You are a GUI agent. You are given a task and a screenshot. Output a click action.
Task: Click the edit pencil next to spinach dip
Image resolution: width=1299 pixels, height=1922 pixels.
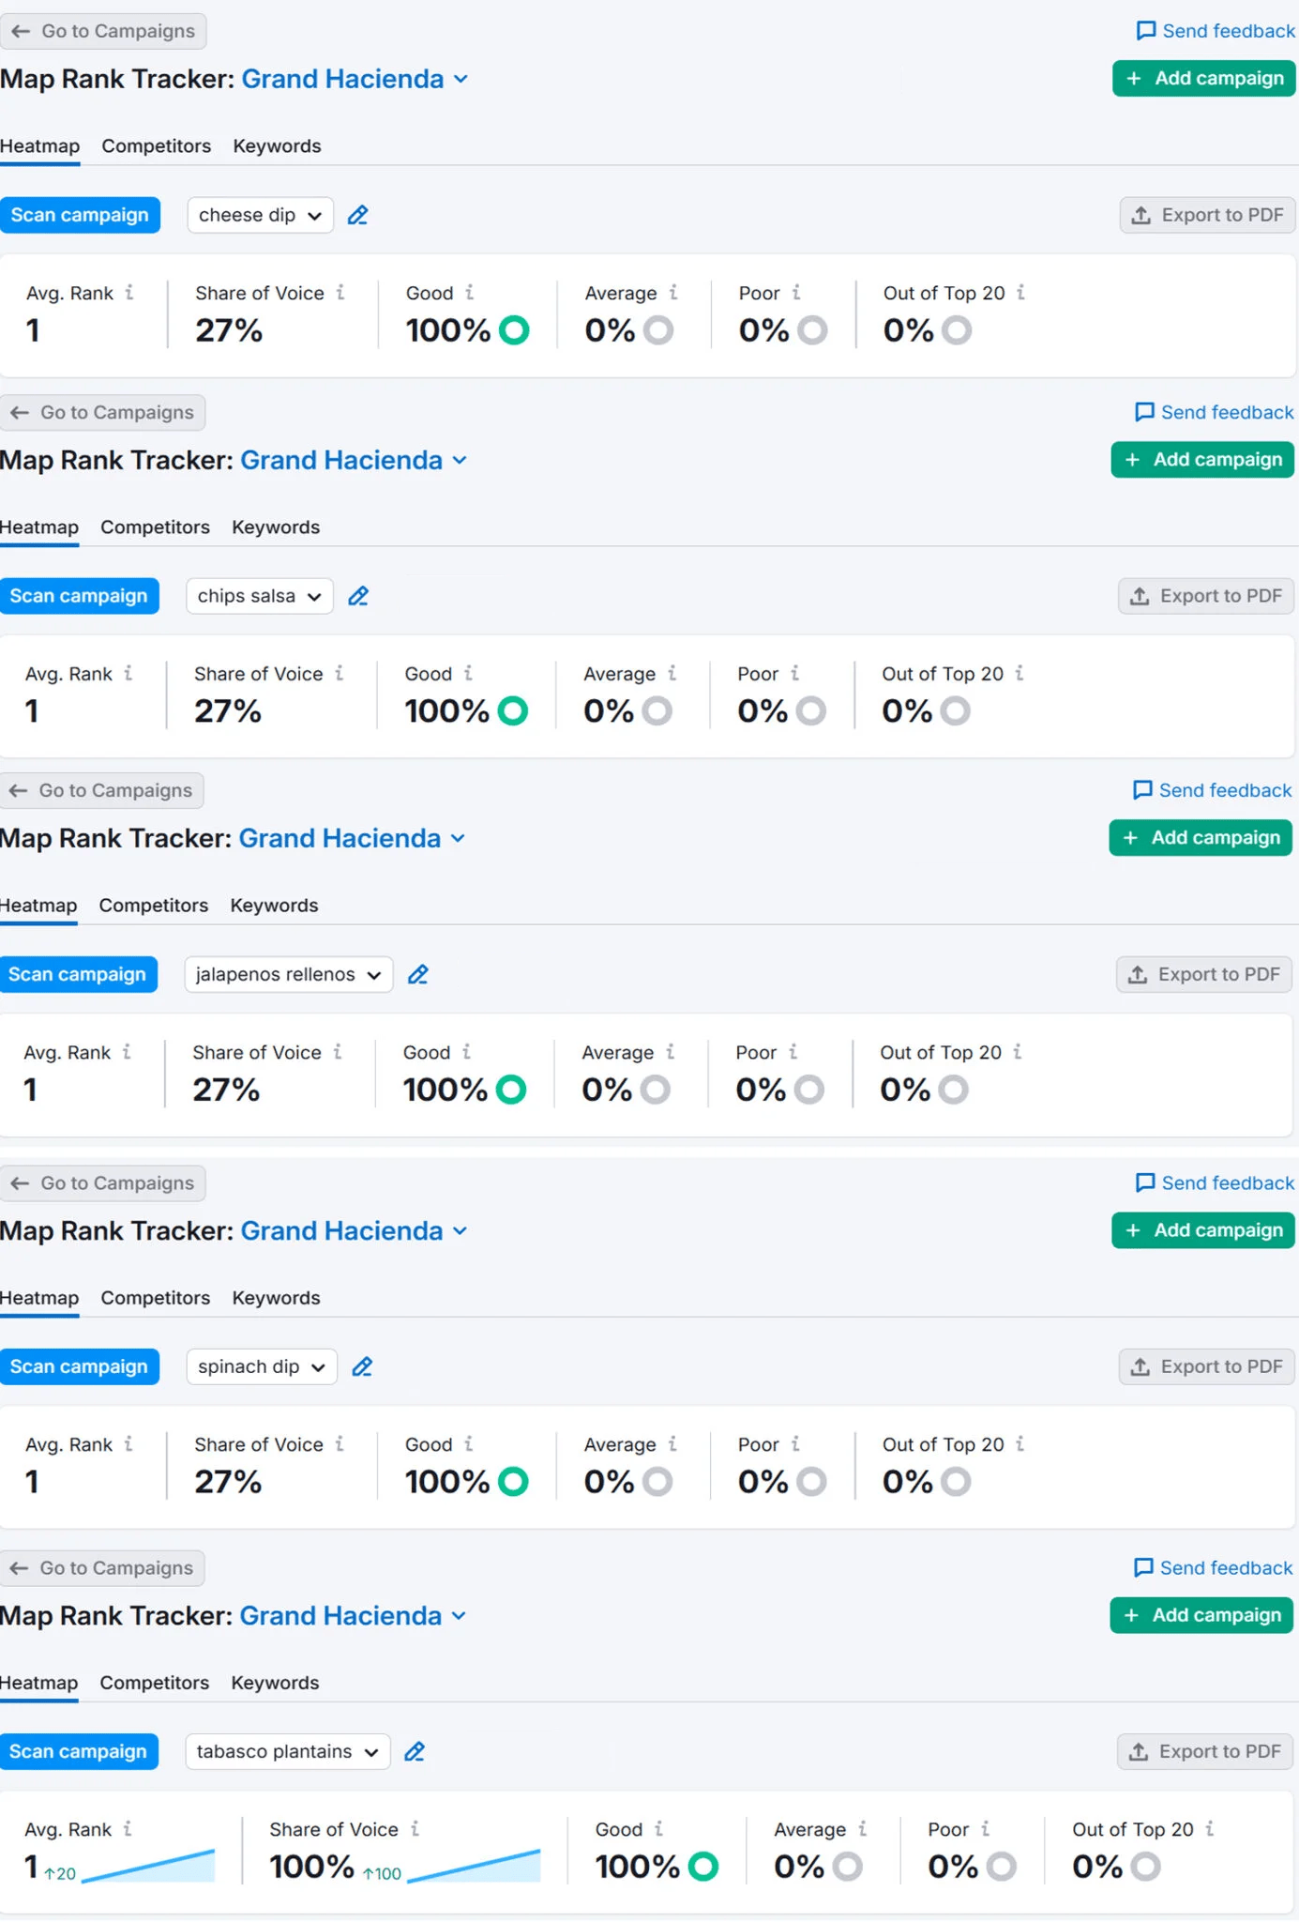pyautogui.click(x=362, y=1367)
